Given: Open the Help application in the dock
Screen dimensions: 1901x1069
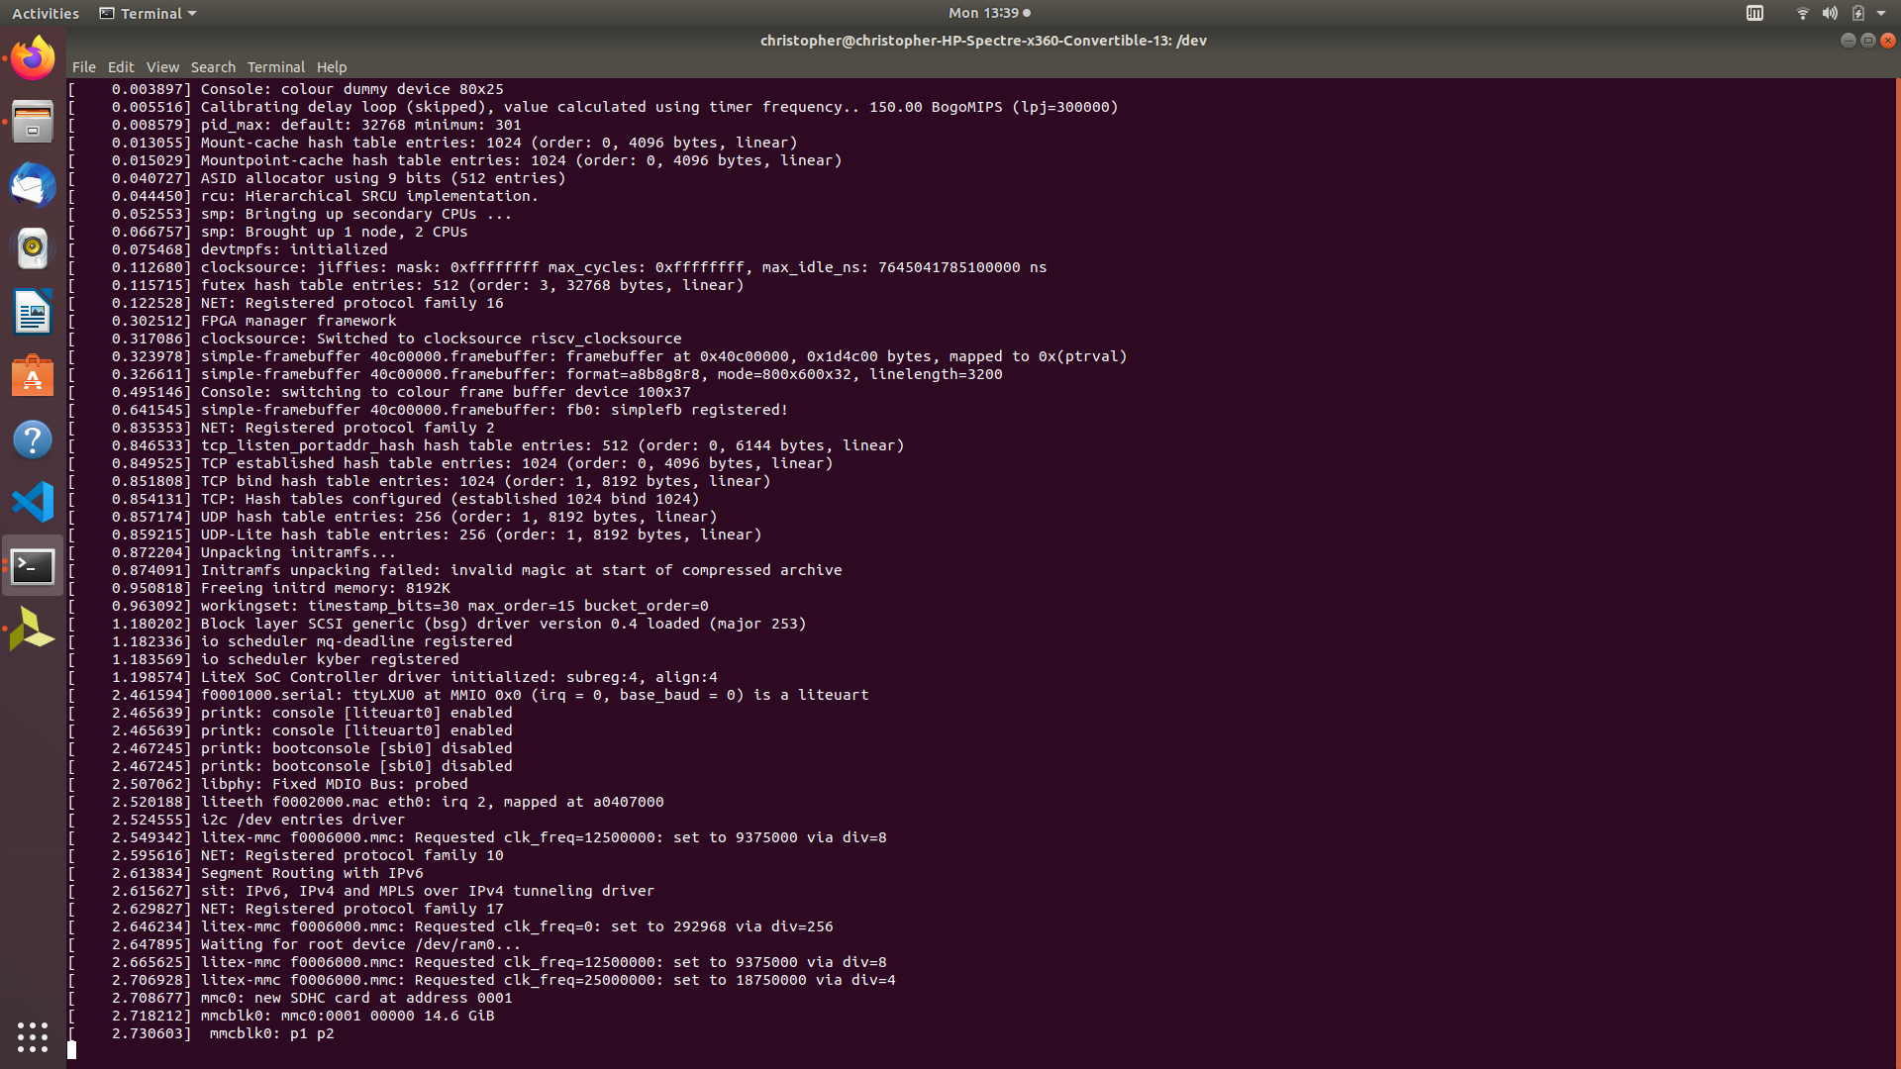Looking at the screenshot, I should pyautogui.click(x=33, y=438).
